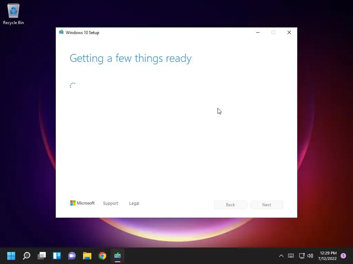Open the Windows Start menu

[11, 255]
